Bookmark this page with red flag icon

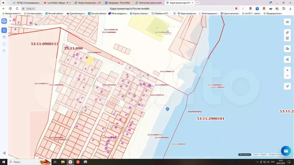pos(236,9)
